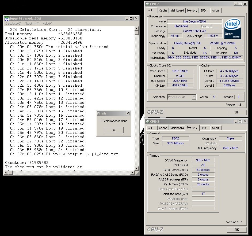Click the PI value output pi_data.txt line

pos(64,154)
